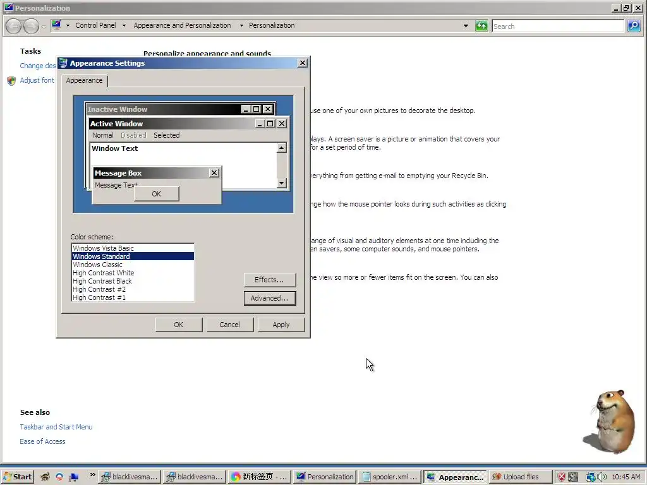Switch to second blacklivesma... taskbar window

195,477
